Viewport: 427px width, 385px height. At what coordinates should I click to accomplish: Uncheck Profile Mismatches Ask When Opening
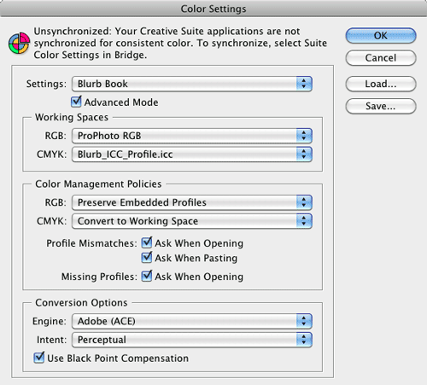point(147,242)
